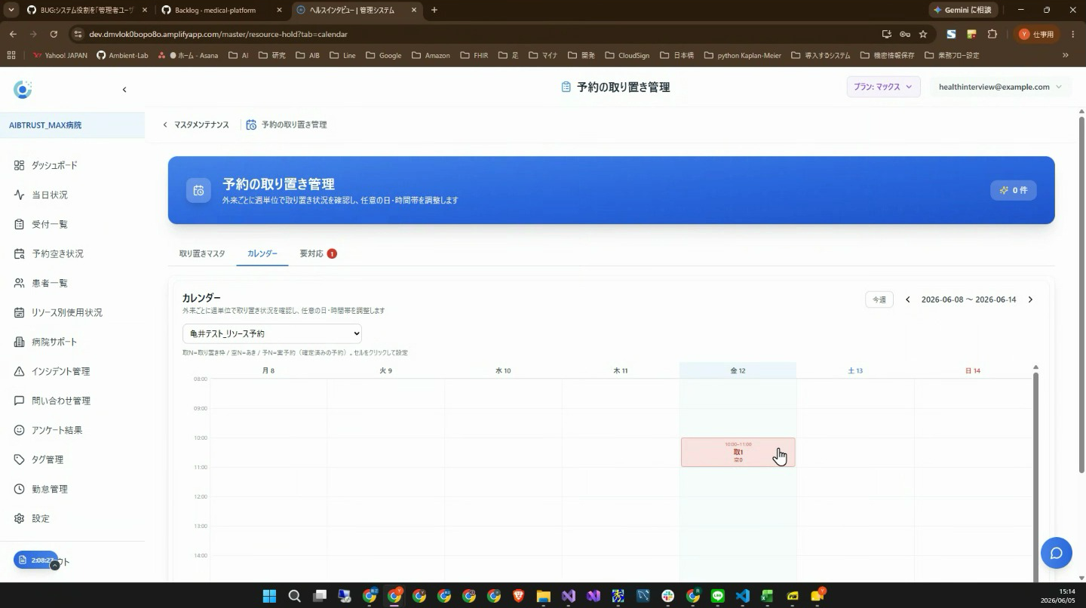The image size is (1086, 608).
Task: Jump to current week with 今週
Action: click(x=879, y=299)
